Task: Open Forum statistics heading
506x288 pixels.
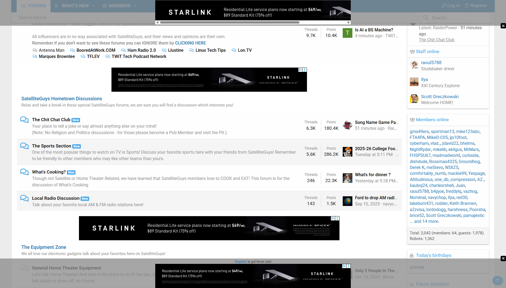Action: [432, 284]
